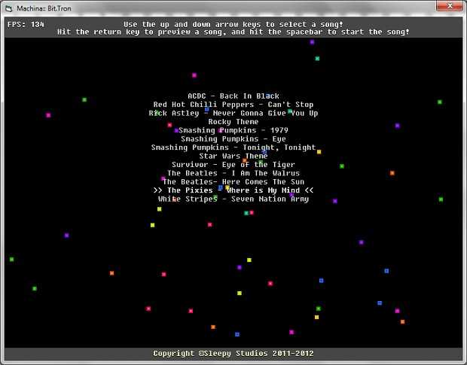Select the Star Wars Theme entry
This screenshot has width=467, height=365.
(x=233, y=156)
